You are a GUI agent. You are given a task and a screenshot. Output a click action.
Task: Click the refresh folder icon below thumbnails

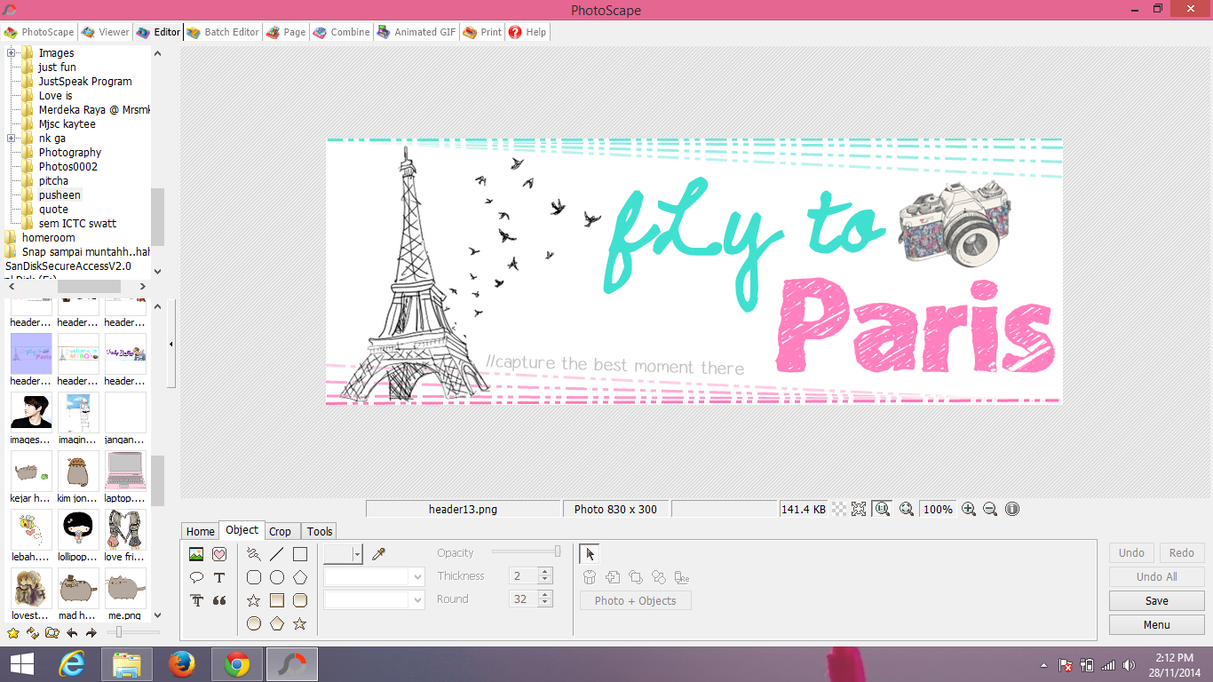tap(33, 633)
